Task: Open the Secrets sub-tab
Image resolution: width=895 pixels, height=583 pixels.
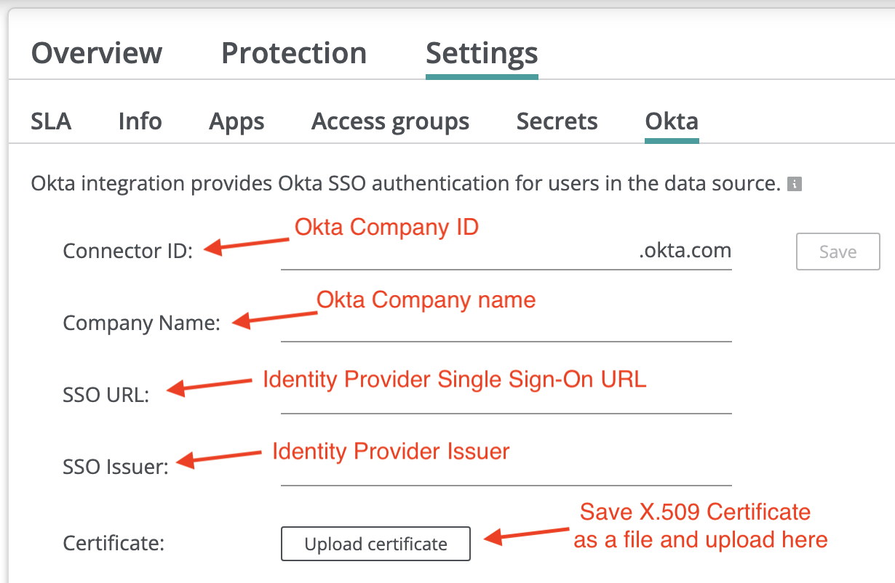Action: coord(557,121)
